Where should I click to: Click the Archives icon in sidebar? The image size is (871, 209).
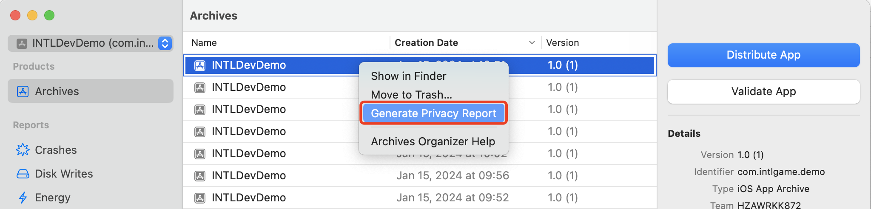pos(23,91)
